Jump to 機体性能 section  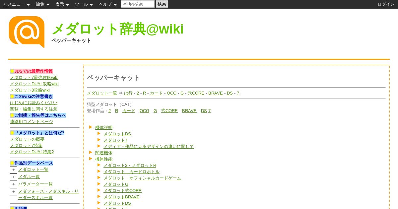click(104, 159)
